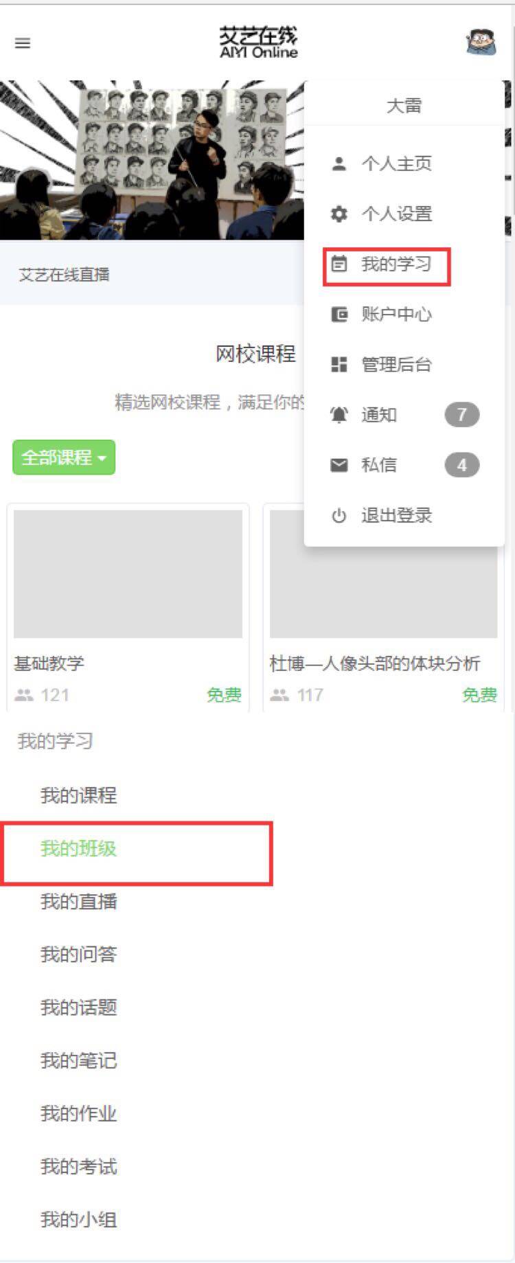Click the power icon beside 退出登录

(x=339, y=515)
